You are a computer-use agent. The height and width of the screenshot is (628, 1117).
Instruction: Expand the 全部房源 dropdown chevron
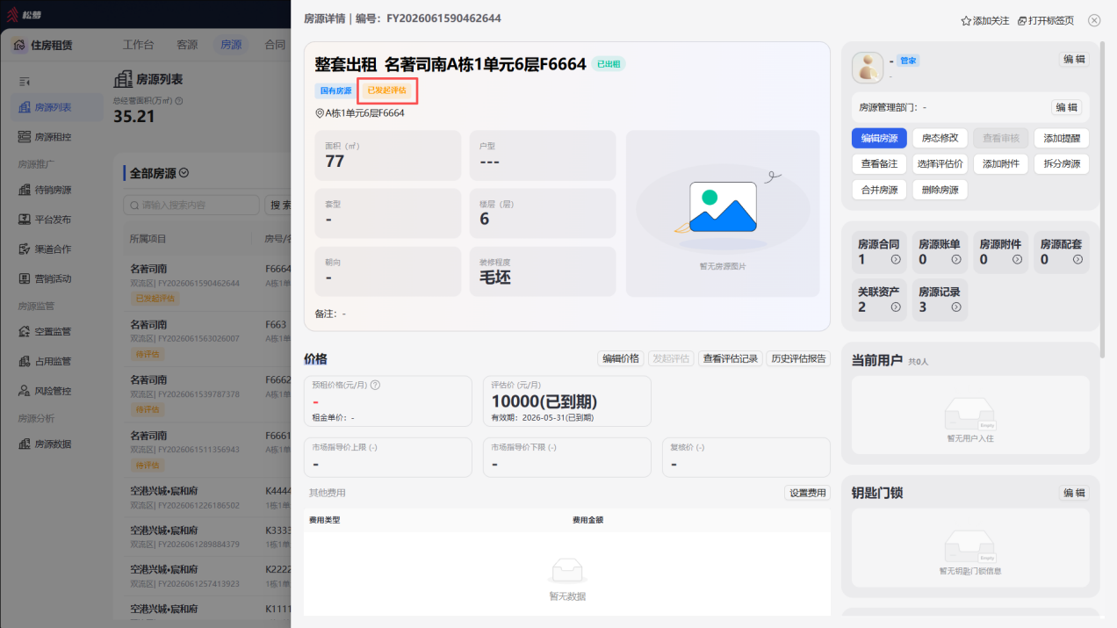184,174
